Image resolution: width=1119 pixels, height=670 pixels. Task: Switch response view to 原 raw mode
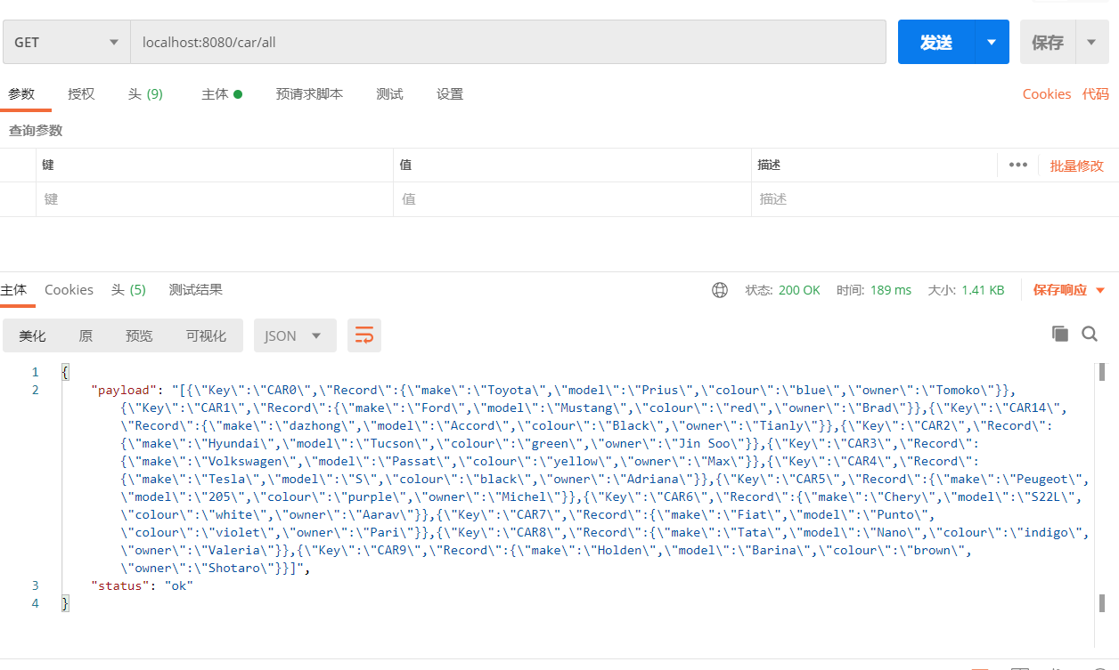click(x=86, y=335)
